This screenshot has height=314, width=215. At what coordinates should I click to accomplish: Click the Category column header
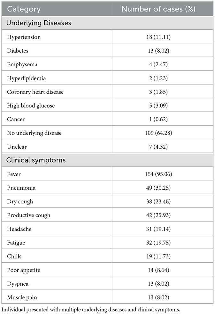24,9
